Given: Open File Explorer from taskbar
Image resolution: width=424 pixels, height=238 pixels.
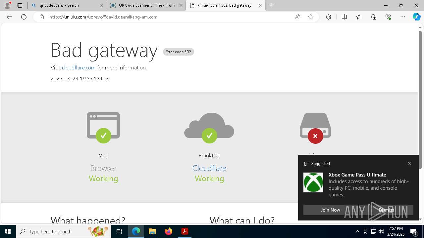Looking at the screenshot, I should click(152, 231).
